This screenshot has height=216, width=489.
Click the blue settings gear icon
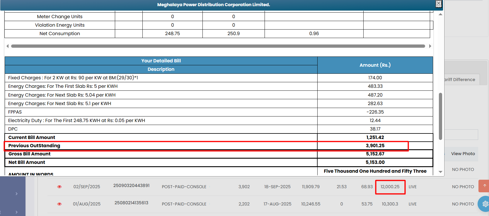tap(485, 204)
